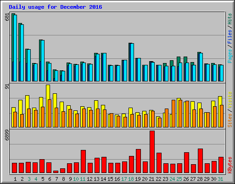
Task: Select the cyan pages bar for day 18
Action: (x=132, y=62)
